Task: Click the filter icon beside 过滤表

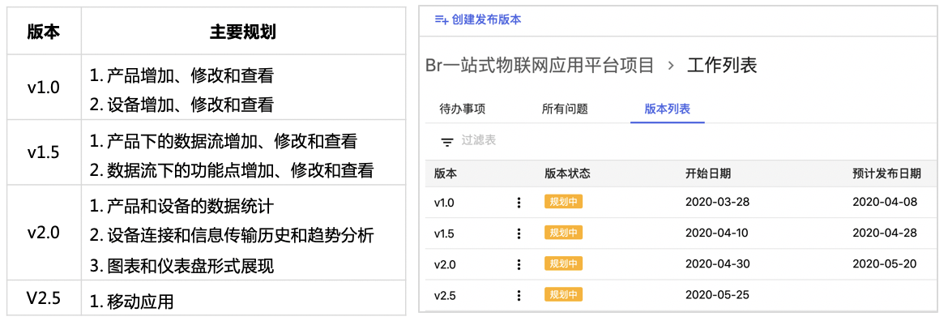Action: click(446, 142)
